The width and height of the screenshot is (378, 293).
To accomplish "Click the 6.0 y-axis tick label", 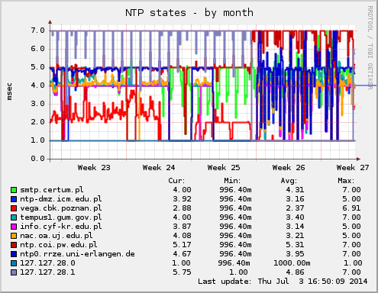I will click(x=37, y=49).
